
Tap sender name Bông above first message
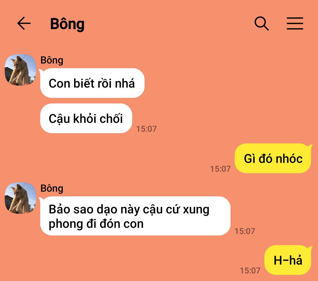52,60
